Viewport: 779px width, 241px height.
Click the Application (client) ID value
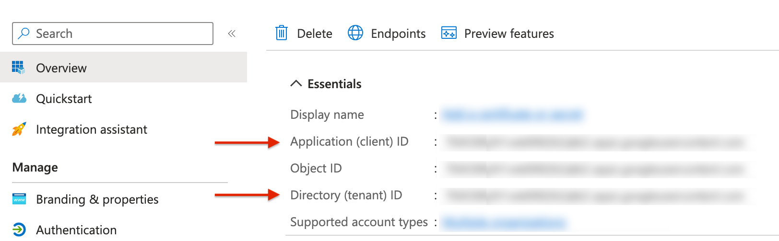coord(595,142)
